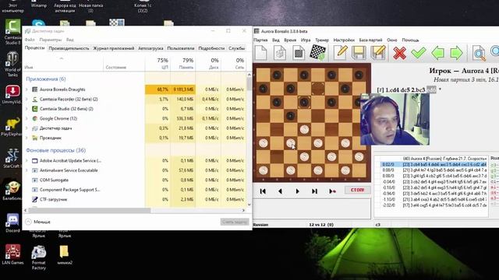Click the play with red dot control
The width and height of the screenshot is (499, 280).
point(333,191)
